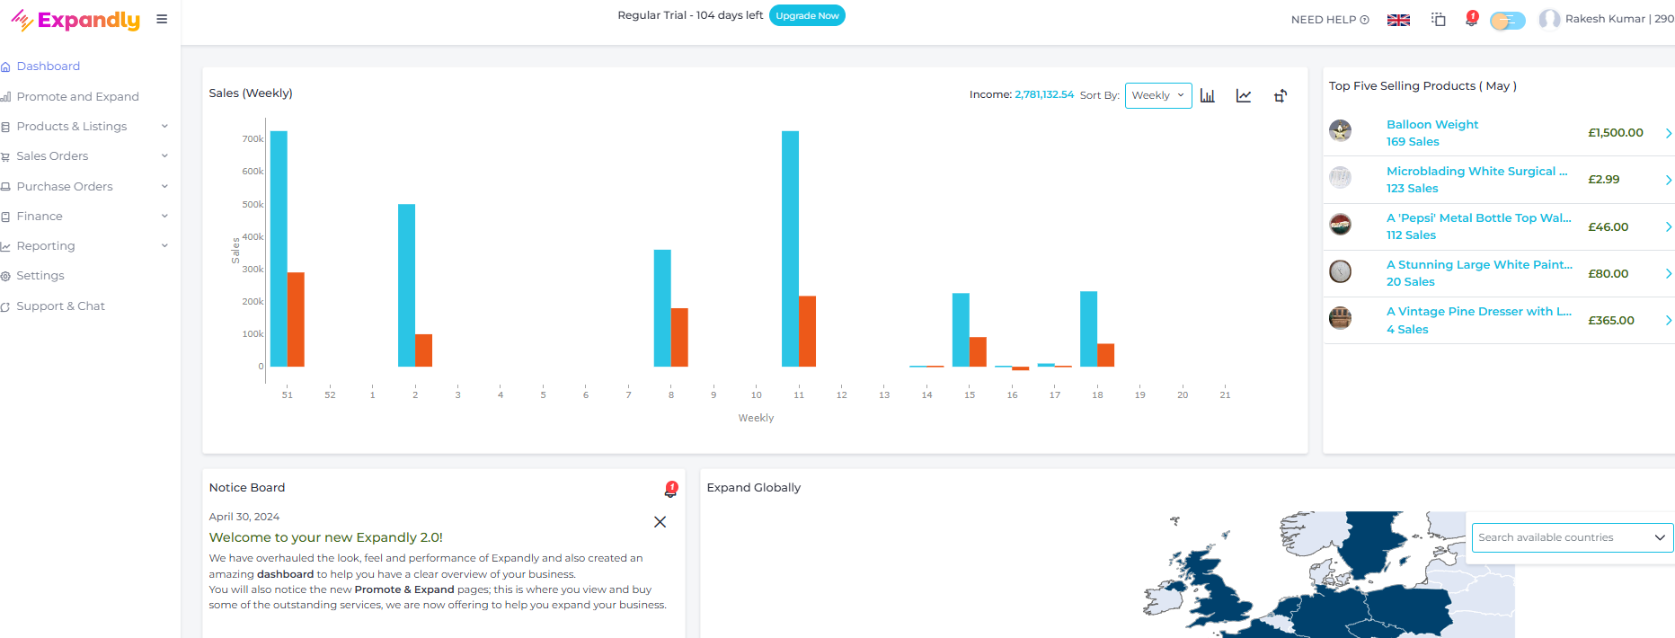Click the Pepsi bottle top product thumbnail
The height and width of the screenshot is (638, 1675).
(1340, 225)
